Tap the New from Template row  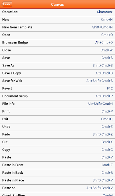point(57,27)
